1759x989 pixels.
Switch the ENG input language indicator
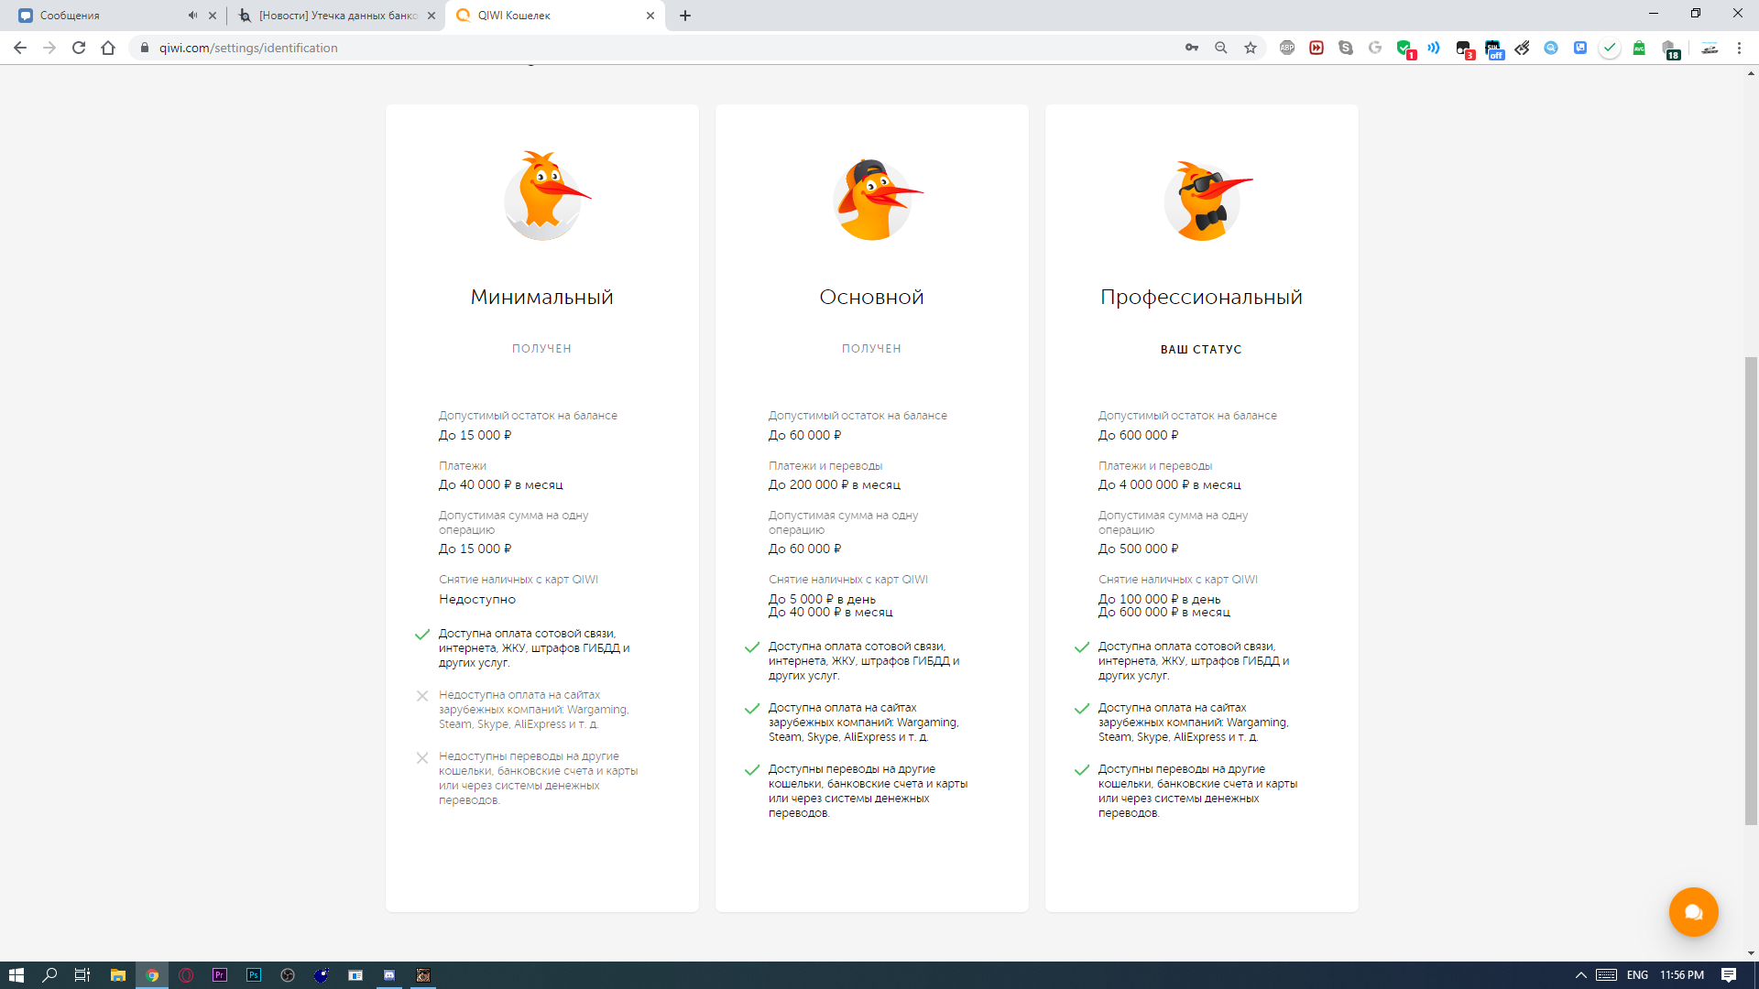point(1637,975)
